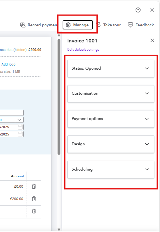This screenshot has width=160, height=232.
Task: Close the Invoice 1001 side panel
Action: 152,41
